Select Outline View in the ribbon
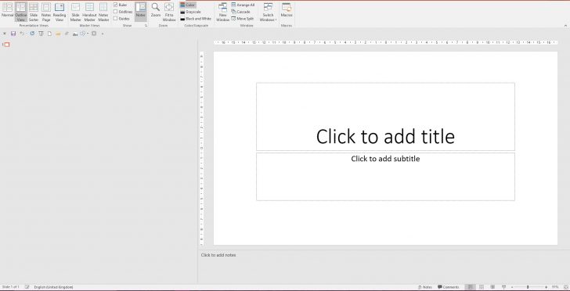This screenshot has height=291, width=570. 20,12
